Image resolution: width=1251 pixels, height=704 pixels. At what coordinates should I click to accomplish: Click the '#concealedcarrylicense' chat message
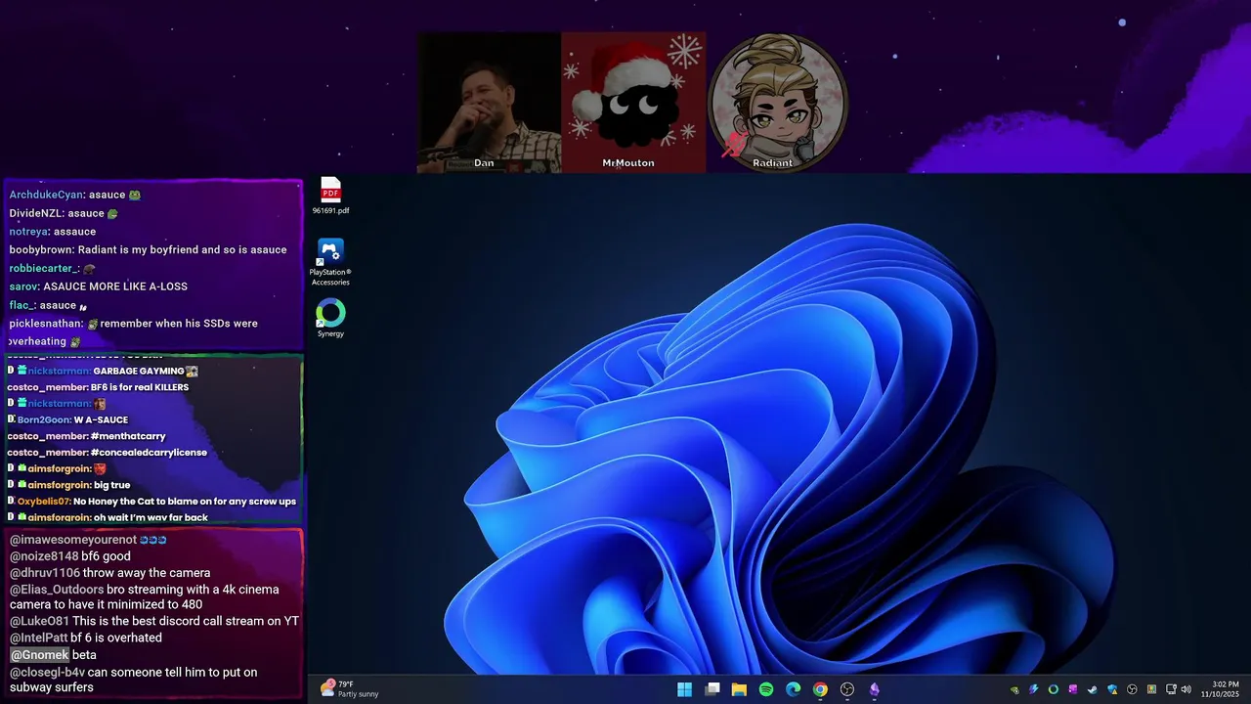pos(149,453)
